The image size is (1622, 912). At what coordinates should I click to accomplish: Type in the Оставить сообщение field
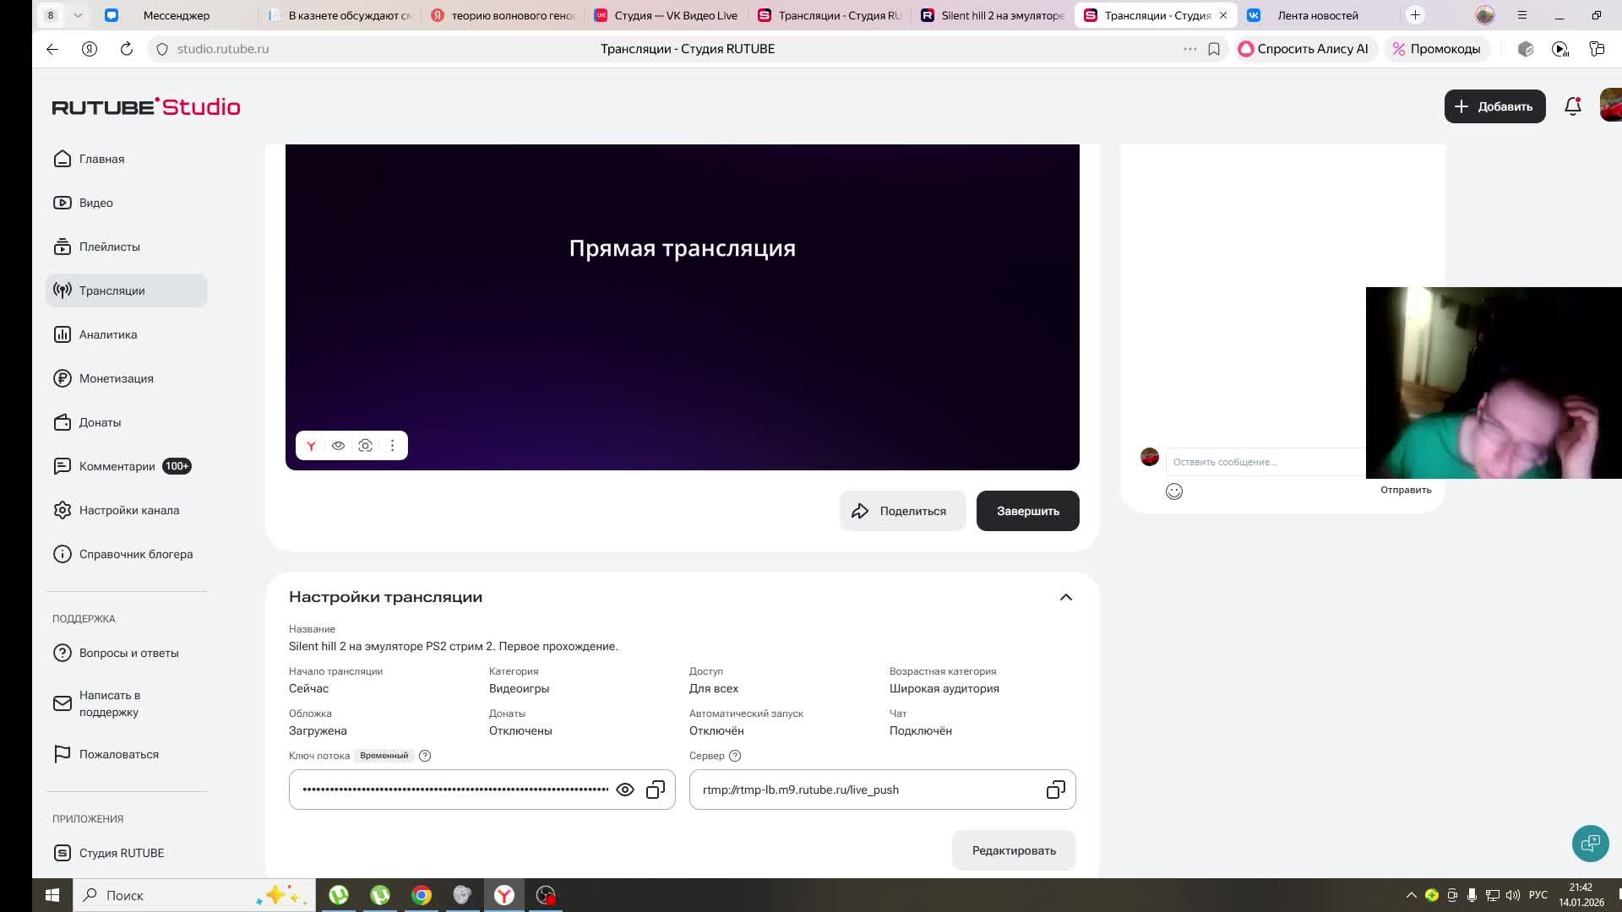(1263, 462)
